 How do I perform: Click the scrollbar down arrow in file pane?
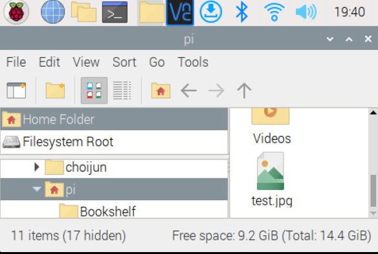coord(373,213)
